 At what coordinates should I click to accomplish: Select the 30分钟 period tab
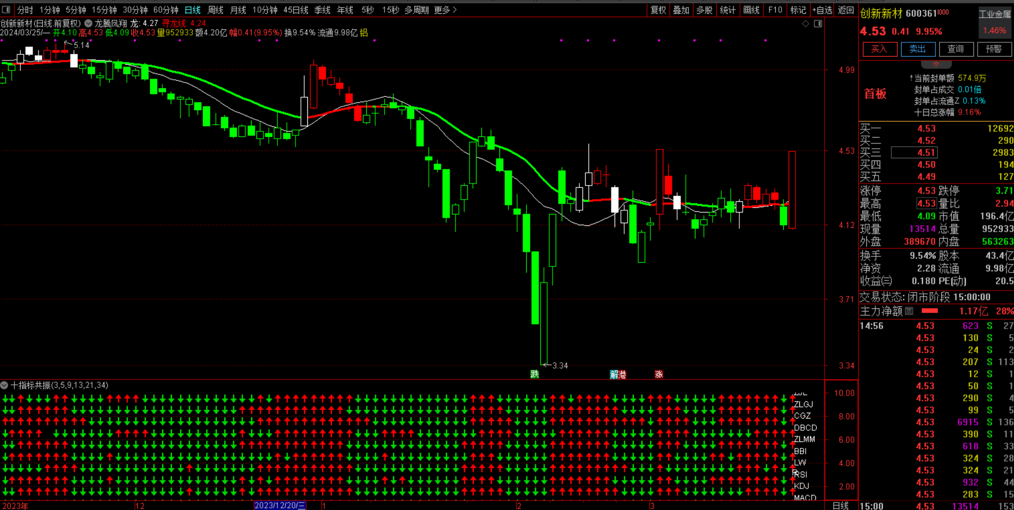(x=135, y=10)
